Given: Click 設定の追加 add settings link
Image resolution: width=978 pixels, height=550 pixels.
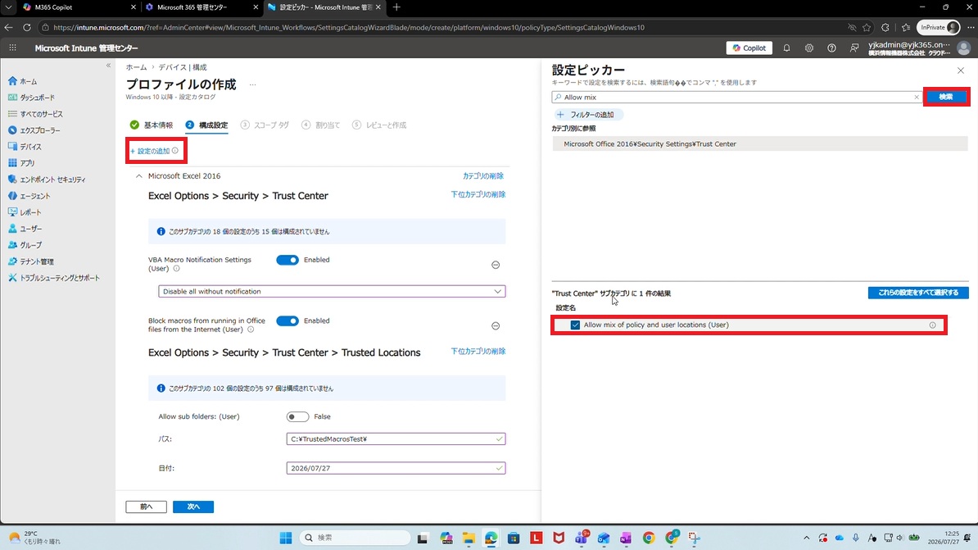Looking at the screenshot, I should tap(155, 151).
